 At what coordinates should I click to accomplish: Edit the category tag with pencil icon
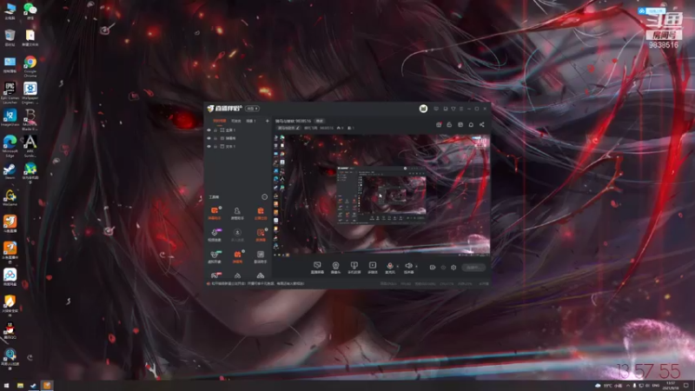point(298,128)
